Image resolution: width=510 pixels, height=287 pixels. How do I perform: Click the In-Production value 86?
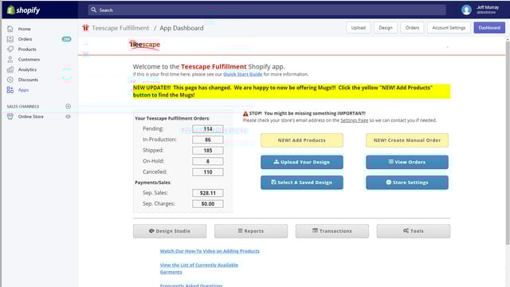coord(207,140)
